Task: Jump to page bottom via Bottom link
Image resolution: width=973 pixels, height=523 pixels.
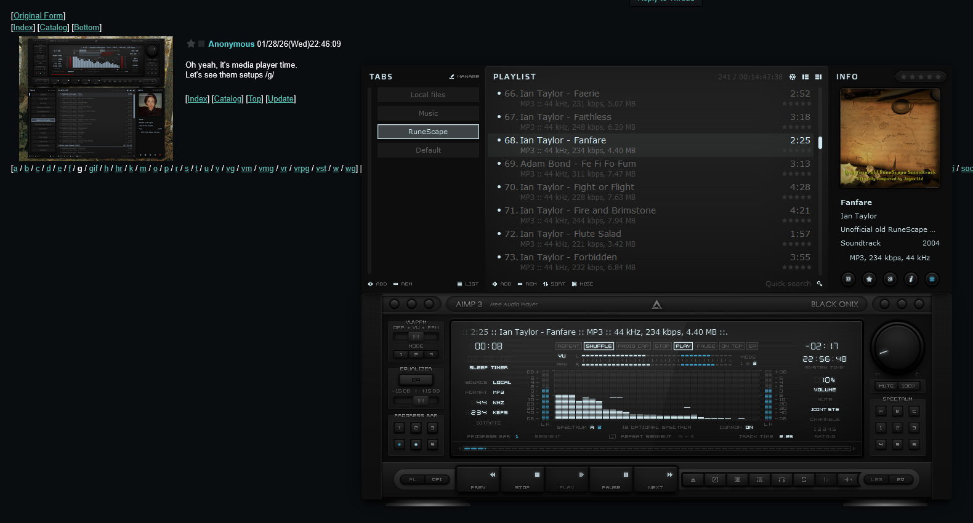Action: 87,27
